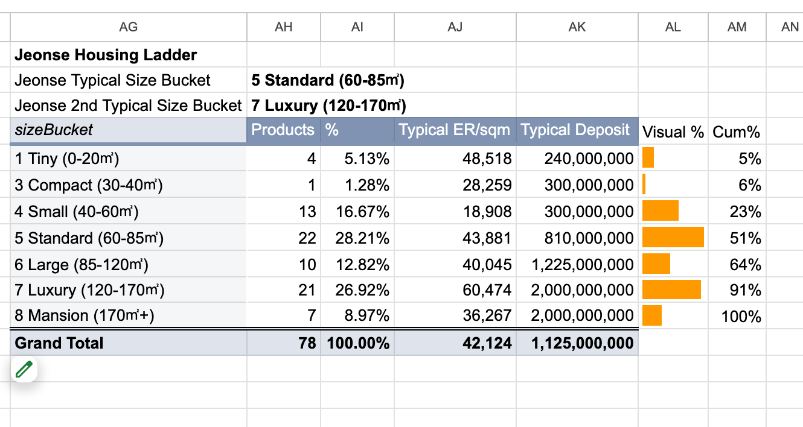Click the '7 Luxury (120-170㎡)' table row label
This screenshot has height=427, width=803.
(129, 290)
